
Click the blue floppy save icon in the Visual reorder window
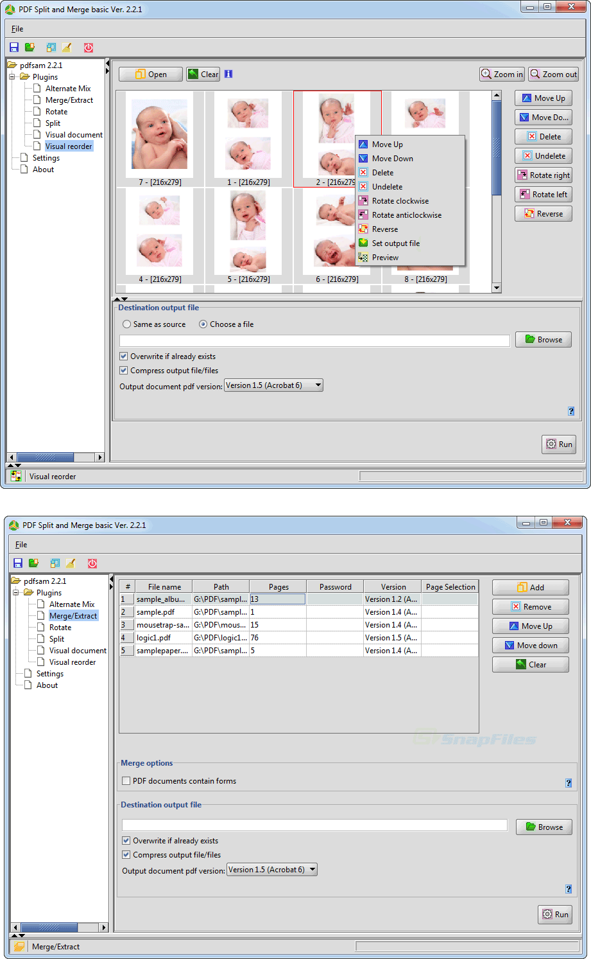pos(14,48)
